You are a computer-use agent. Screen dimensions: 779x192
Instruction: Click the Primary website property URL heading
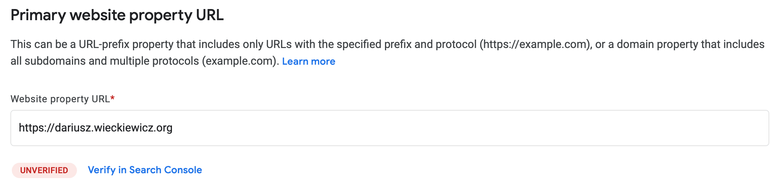(x=117, y=16)
